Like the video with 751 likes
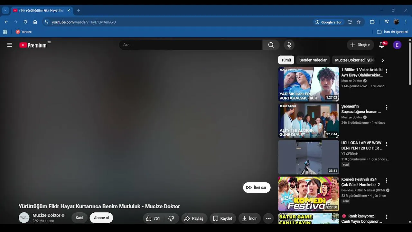The image size is (412, 232). pos(153,218)
